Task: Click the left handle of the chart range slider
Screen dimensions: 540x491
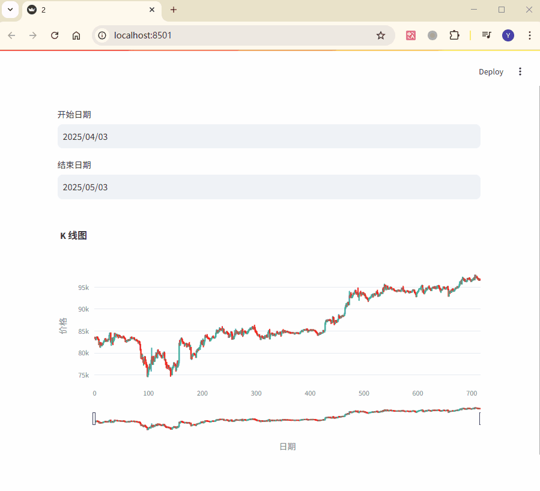Action: click(94, 418)
